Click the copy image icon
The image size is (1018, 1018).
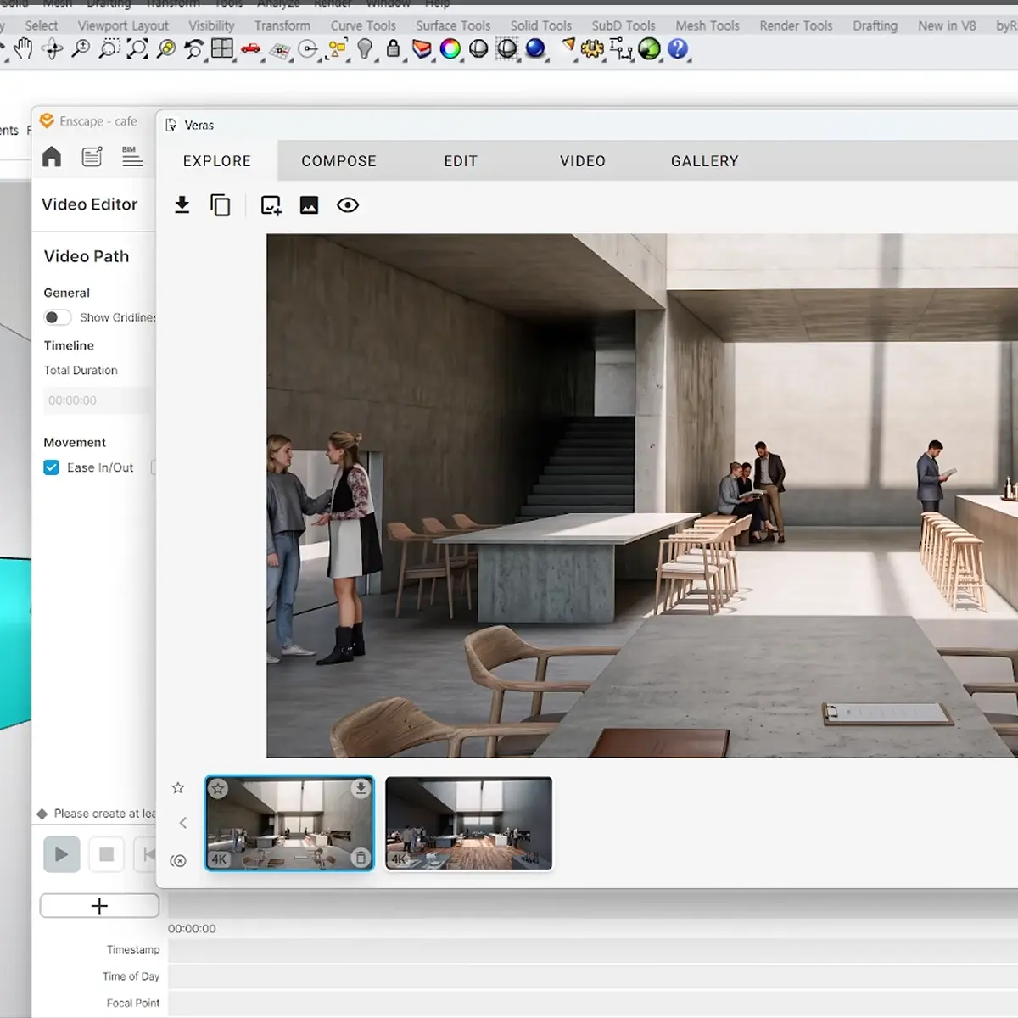click(221, 205)
